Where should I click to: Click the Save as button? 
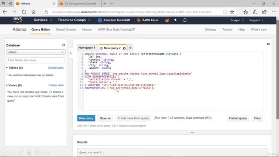click(105, 118)
